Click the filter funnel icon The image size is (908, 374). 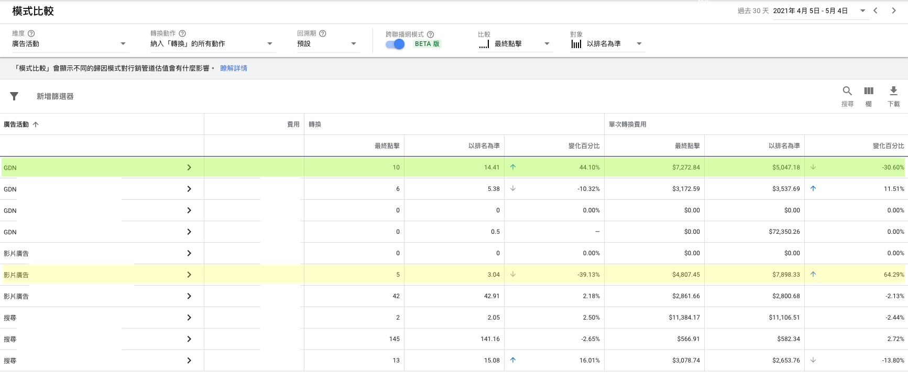pyautogui.click(x=14, y=96)
